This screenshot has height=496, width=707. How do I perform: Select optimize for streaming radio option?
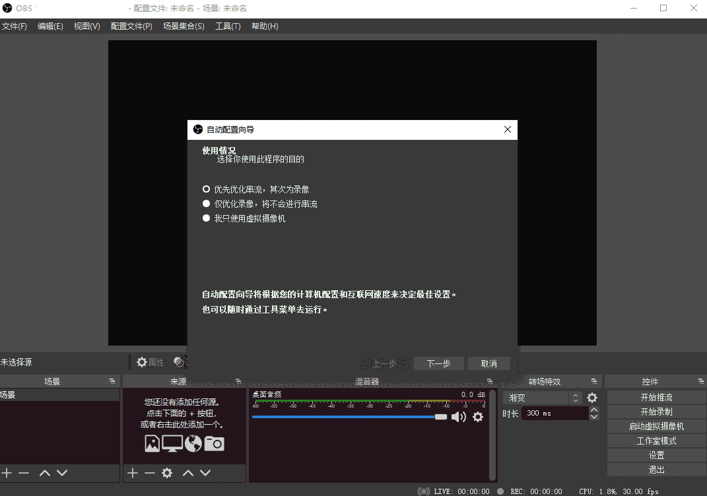205,189
